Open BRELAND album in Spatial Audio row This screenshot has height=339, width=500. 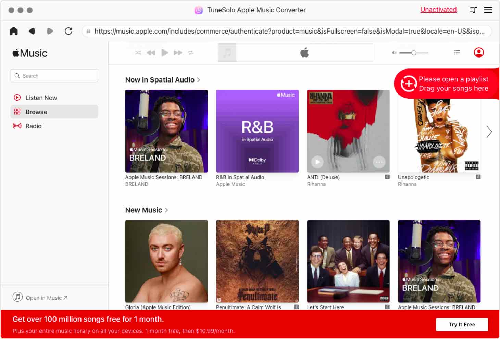(x=166, y=131)
